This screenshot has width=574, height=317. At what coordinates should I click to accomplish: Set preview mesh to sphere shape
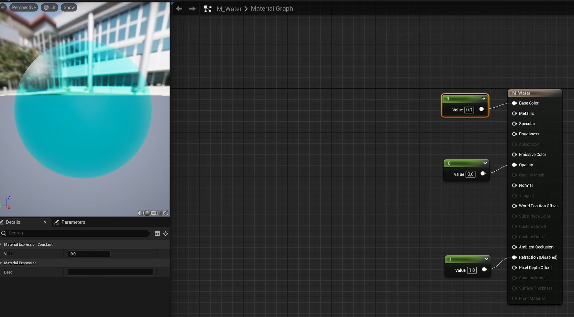tap(147, 213)
